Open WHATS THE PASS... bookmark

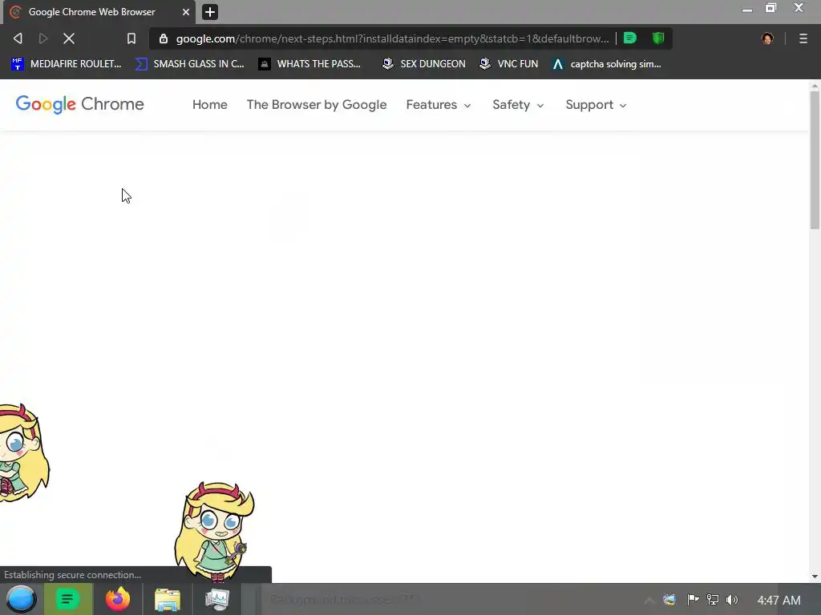click(x=310, y=64)
